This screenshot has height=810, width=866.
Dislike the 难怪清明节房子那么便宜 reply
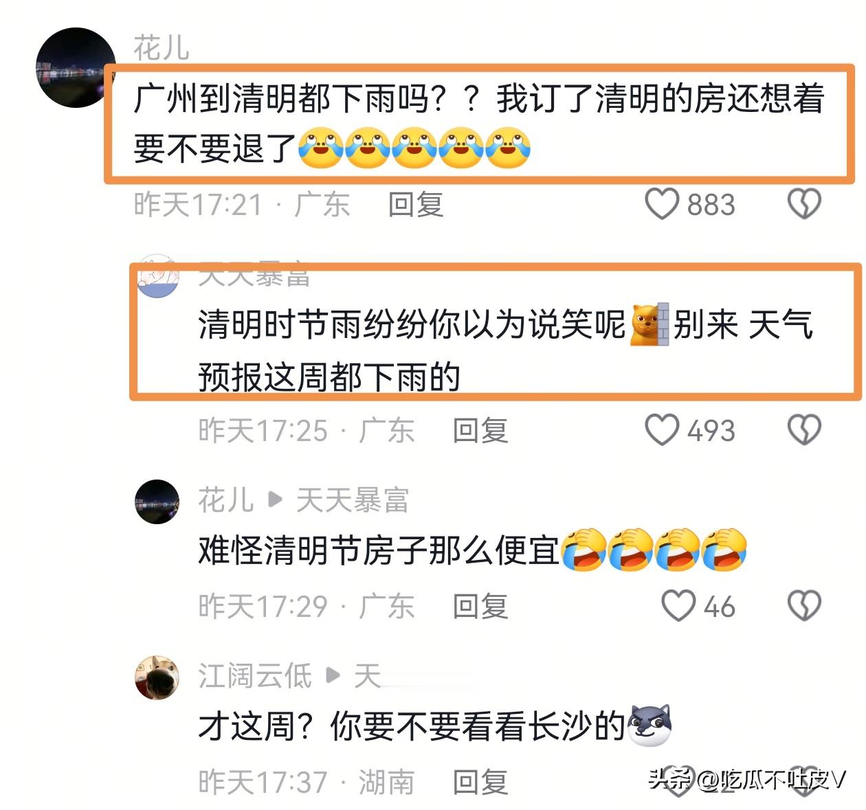(x=804, y=606)
